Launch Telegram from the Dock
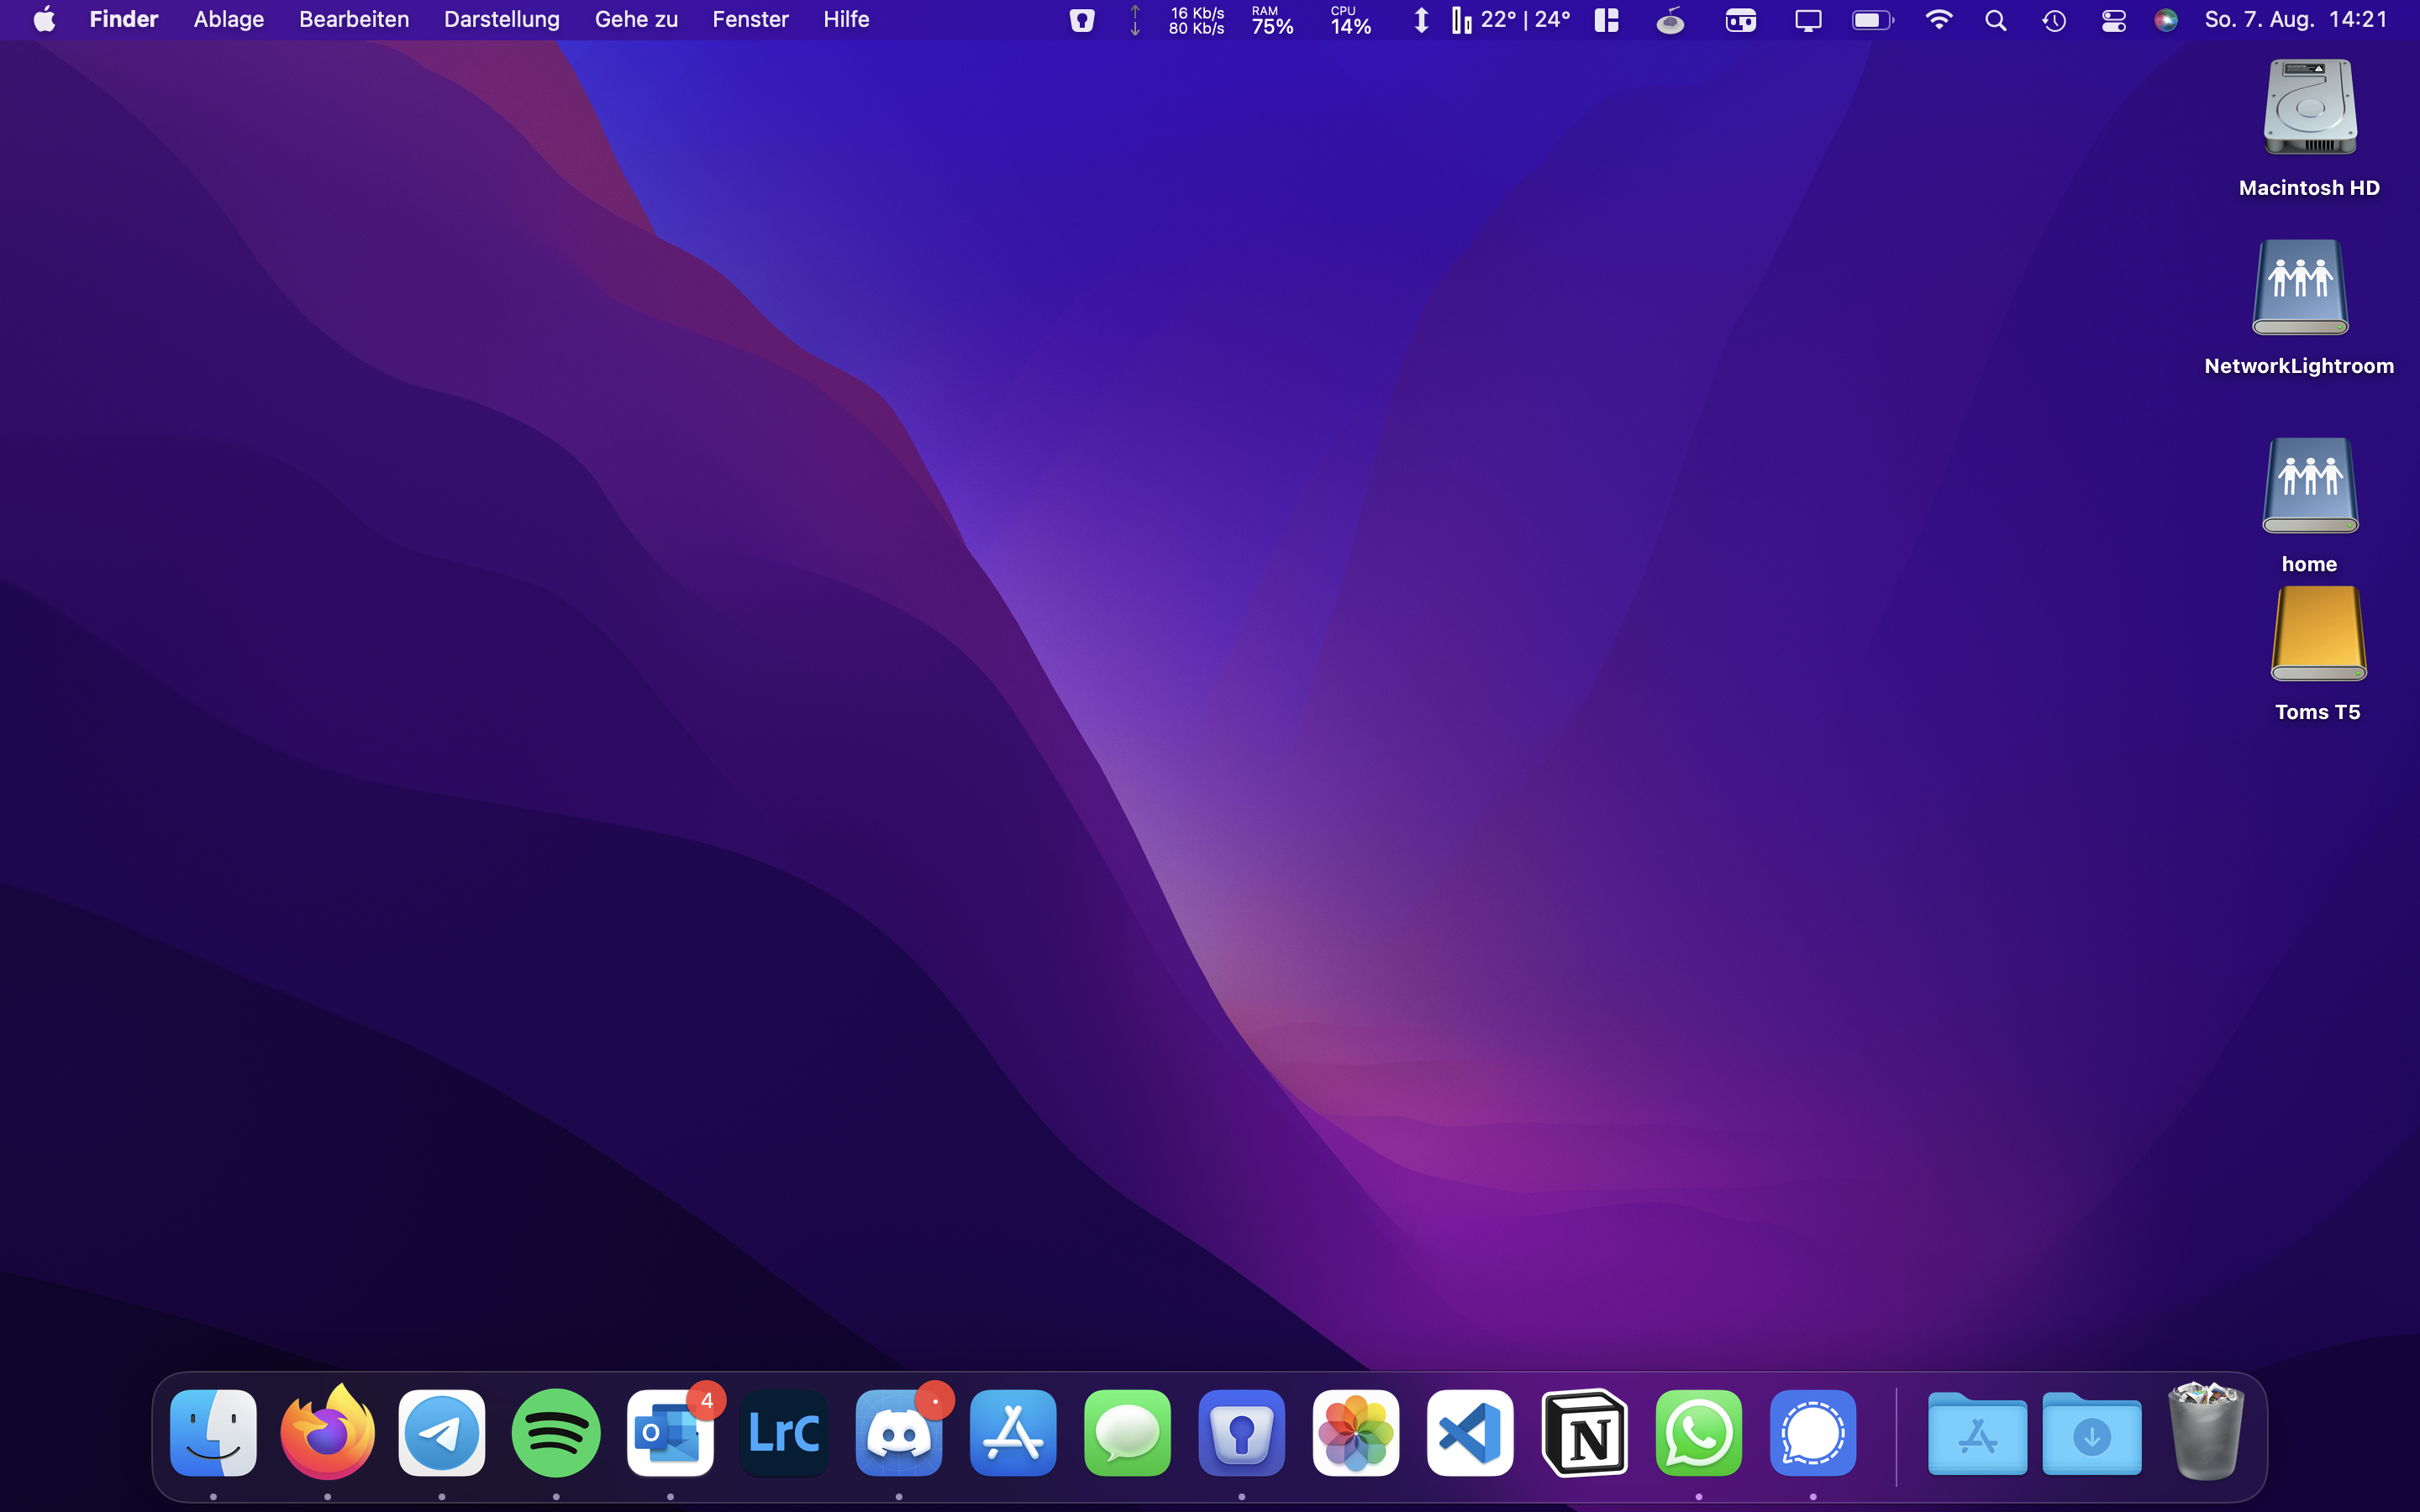2420x1512 pixels. pyautogui.click(x=441, y=1433)
